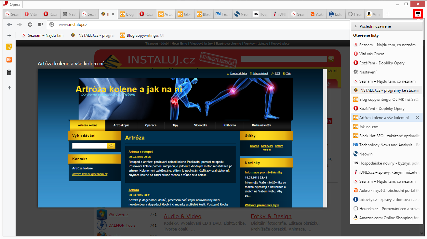This screenshot has height=239, width=427.
Task: Switch to the Vítá tab in tab strip
Action: [x=31, y=14]
